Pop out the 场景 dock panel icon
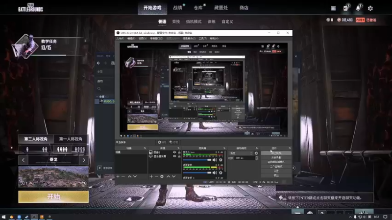 [x=145, y=148]
